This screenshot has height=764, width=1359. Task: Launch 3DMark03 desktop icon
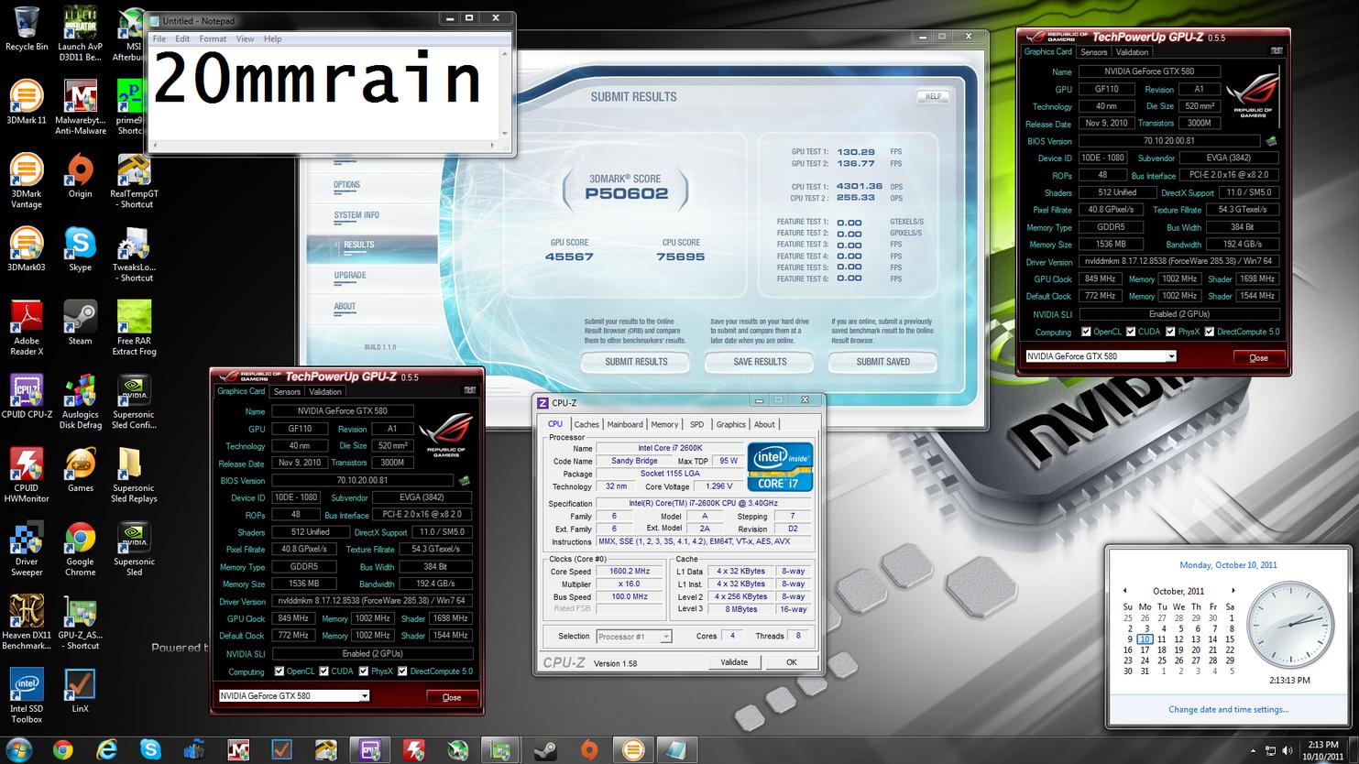(x=27, y=249)
